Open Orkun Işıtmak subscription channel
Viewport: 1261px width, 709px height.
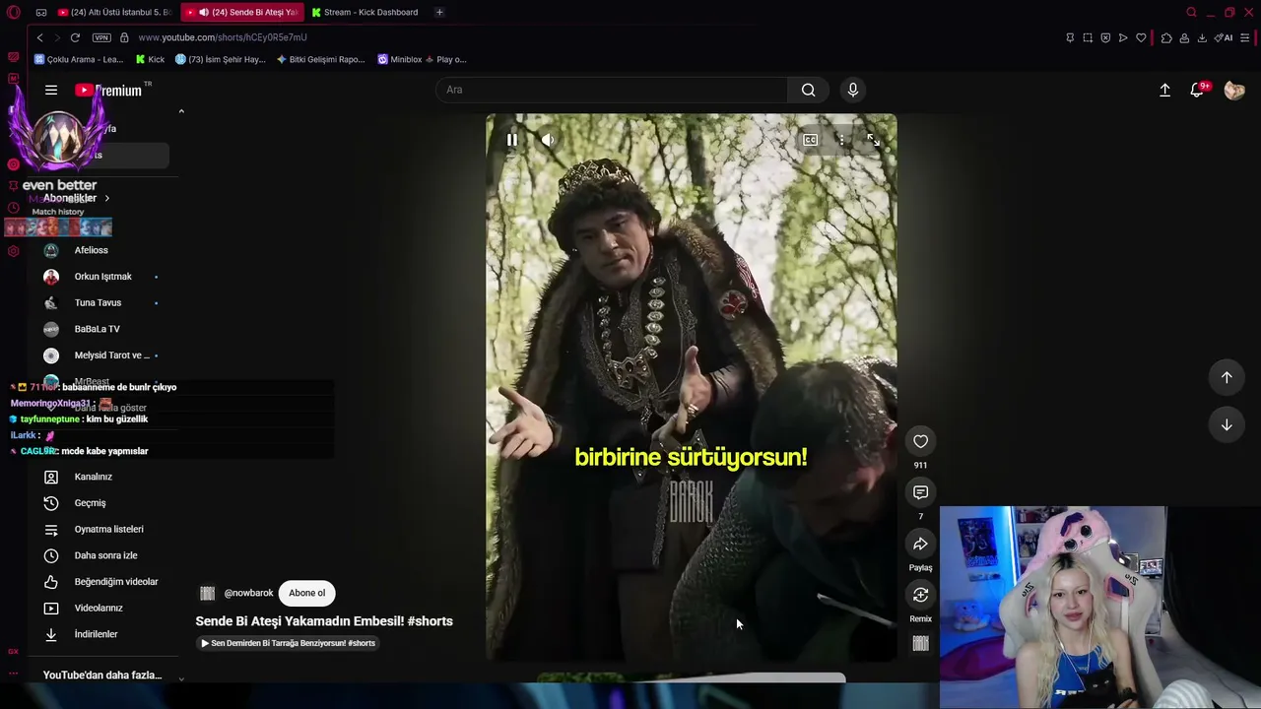[x=103, y=277]
